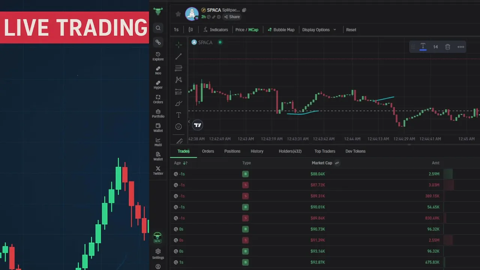480x270 pixels.
Task: Select the brush drawing tool
Action: [178, 103]
